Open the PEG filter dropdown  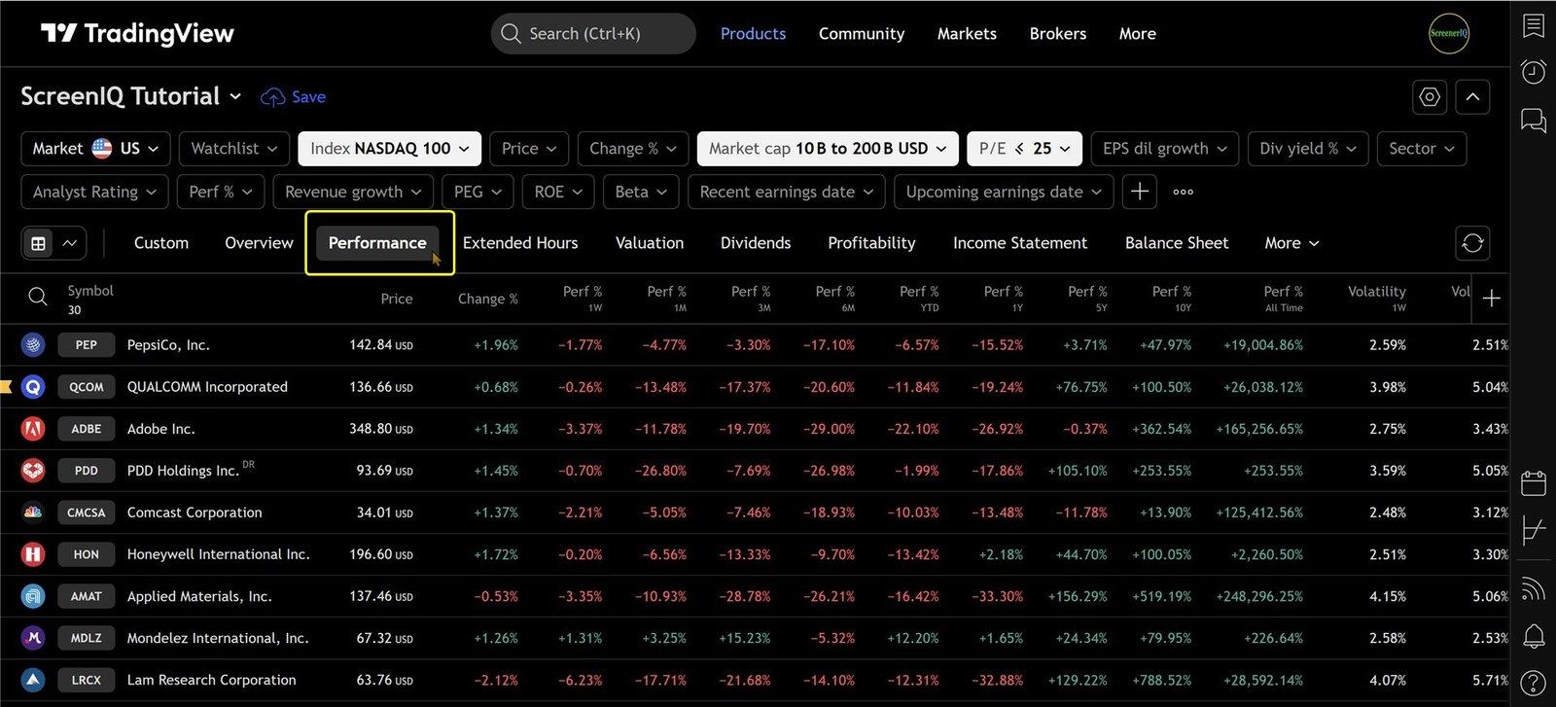pyautogui.click(x=477, y=192)
